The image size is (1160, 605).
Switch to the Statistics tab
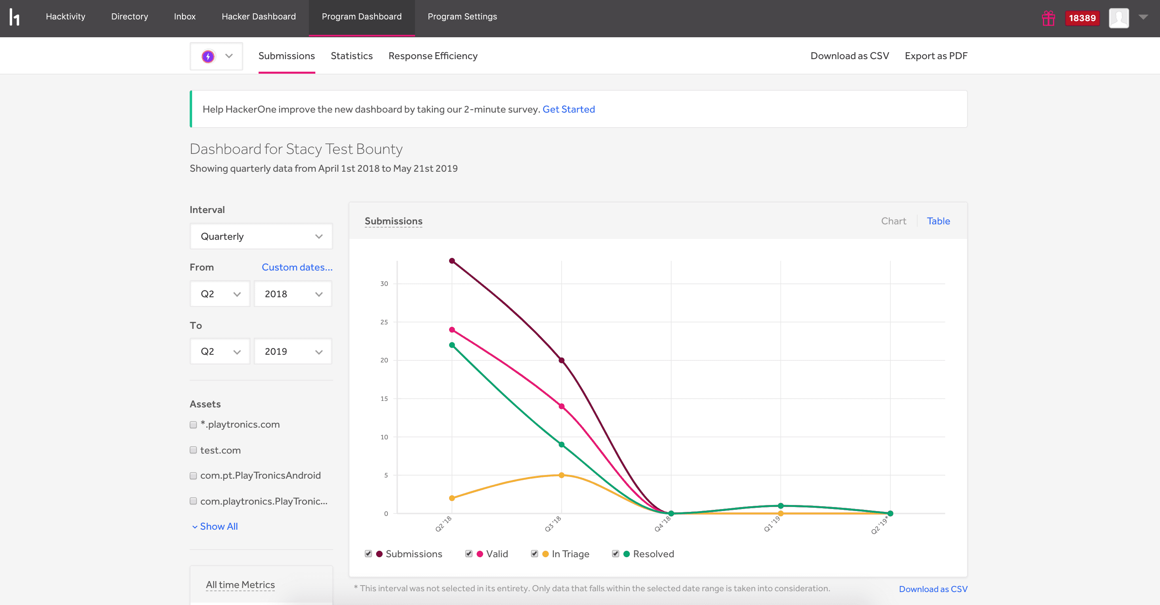351,56
